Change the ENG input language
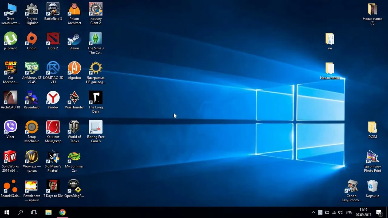Viewport: 388px width, 218px height. tap(349, 212)
